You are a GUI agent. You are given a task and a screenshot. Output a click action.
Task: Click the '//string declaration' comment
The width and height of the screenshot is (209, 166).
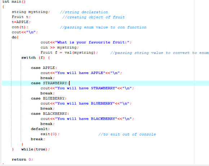[x=84, y=12]
